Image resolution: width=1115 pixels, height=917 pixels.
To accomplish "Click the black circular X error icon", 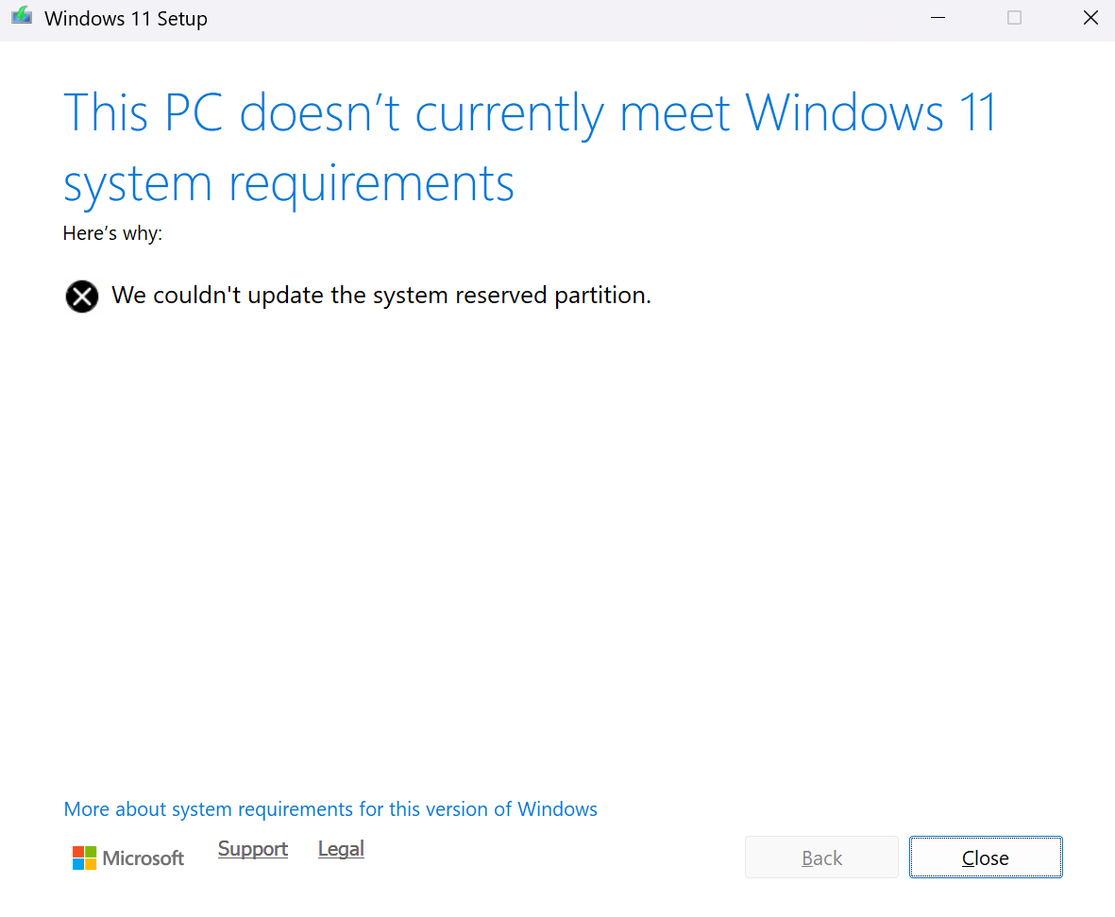I will [x=82, y=296].
